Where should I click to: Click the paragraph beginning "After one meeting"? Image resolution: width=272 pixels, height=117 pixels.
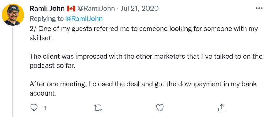143,89
